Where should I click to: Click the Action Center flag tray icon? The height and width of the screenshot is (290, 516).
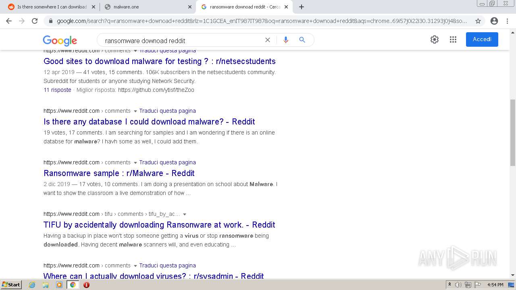(478, 285)
